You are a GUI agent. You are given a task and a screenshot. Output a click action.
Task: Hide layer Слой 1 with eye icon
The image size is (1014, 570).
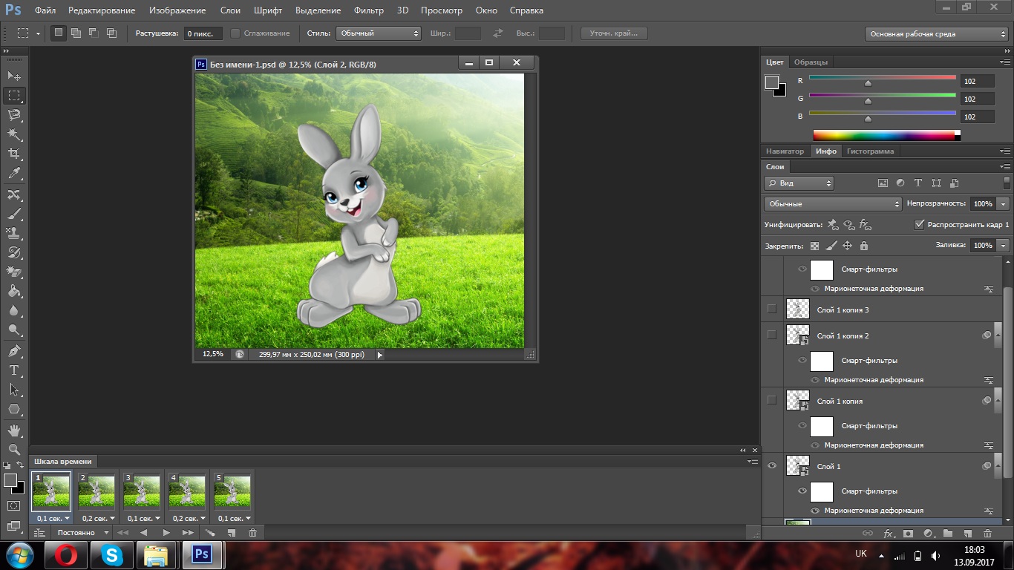tap(772, 465)
